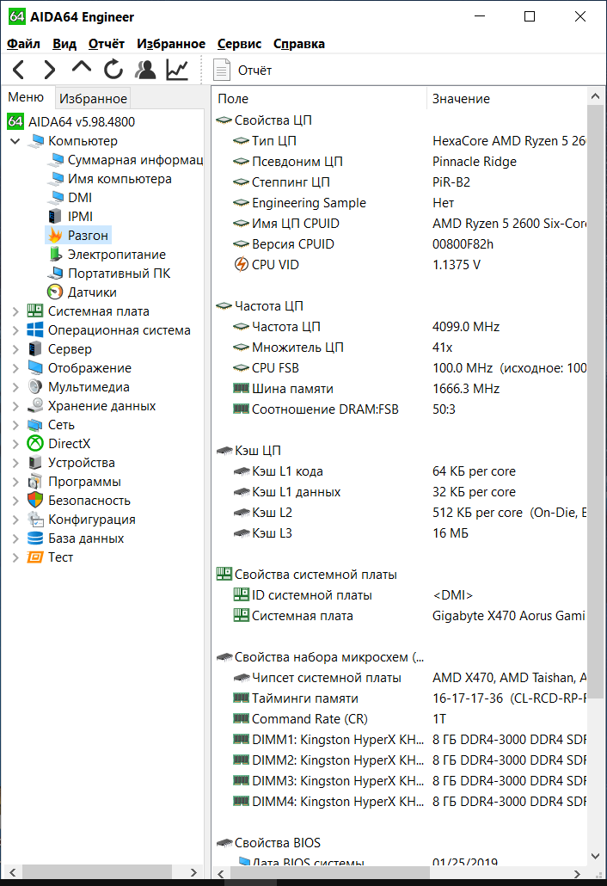Screen dimensions: 607x886
Task: Collapse the Компьютер tree node
Action: 15,141
